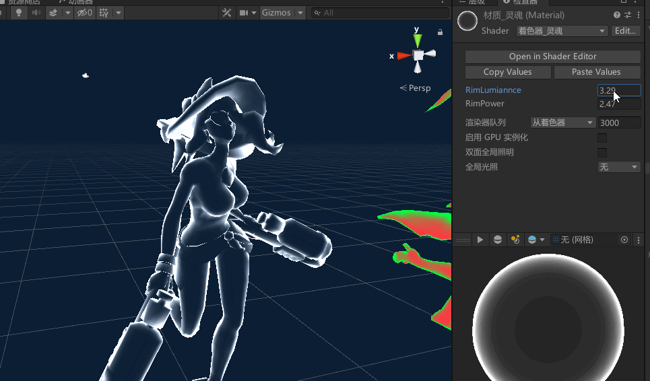Click Inspector panel maximize square icon
The width and height of the screenshot is (650, 381).
coord(623,1)
